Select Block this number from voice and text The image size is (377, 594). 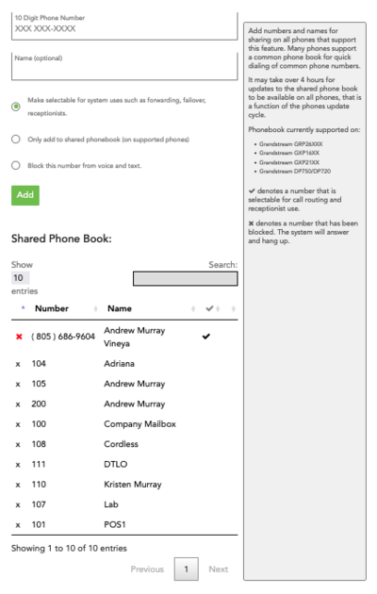pos(15,165)
